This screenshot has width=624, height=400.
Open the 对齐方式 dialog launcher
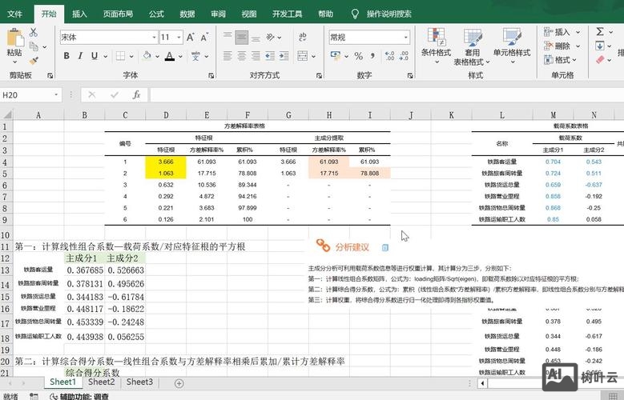tap(319, 75)
